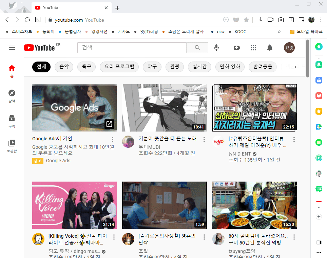Add sidebar item with plus icon
327x258 pixels.
pos(319,217)
